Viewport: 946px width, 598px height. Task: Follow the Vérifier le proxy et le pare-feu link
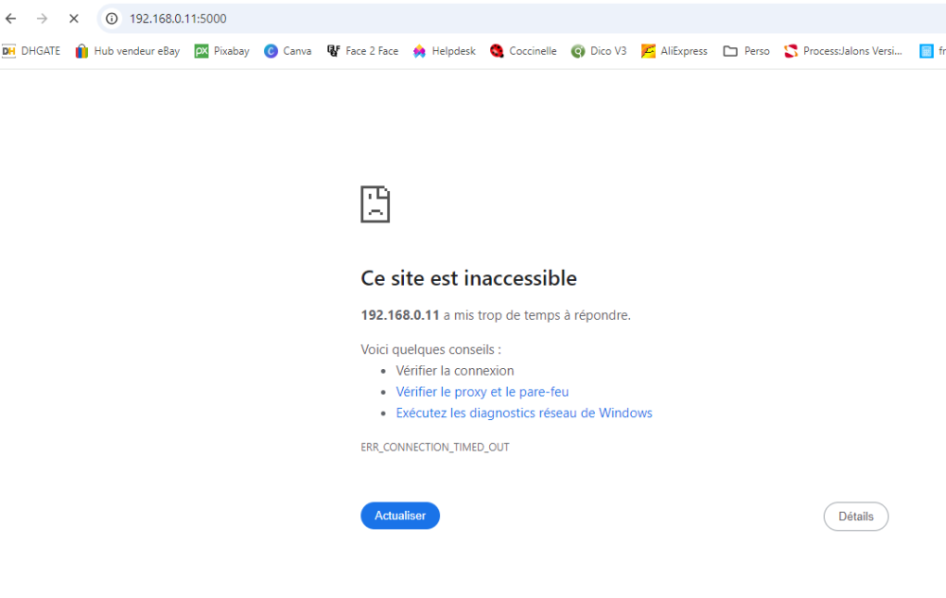tap(482, 392)
